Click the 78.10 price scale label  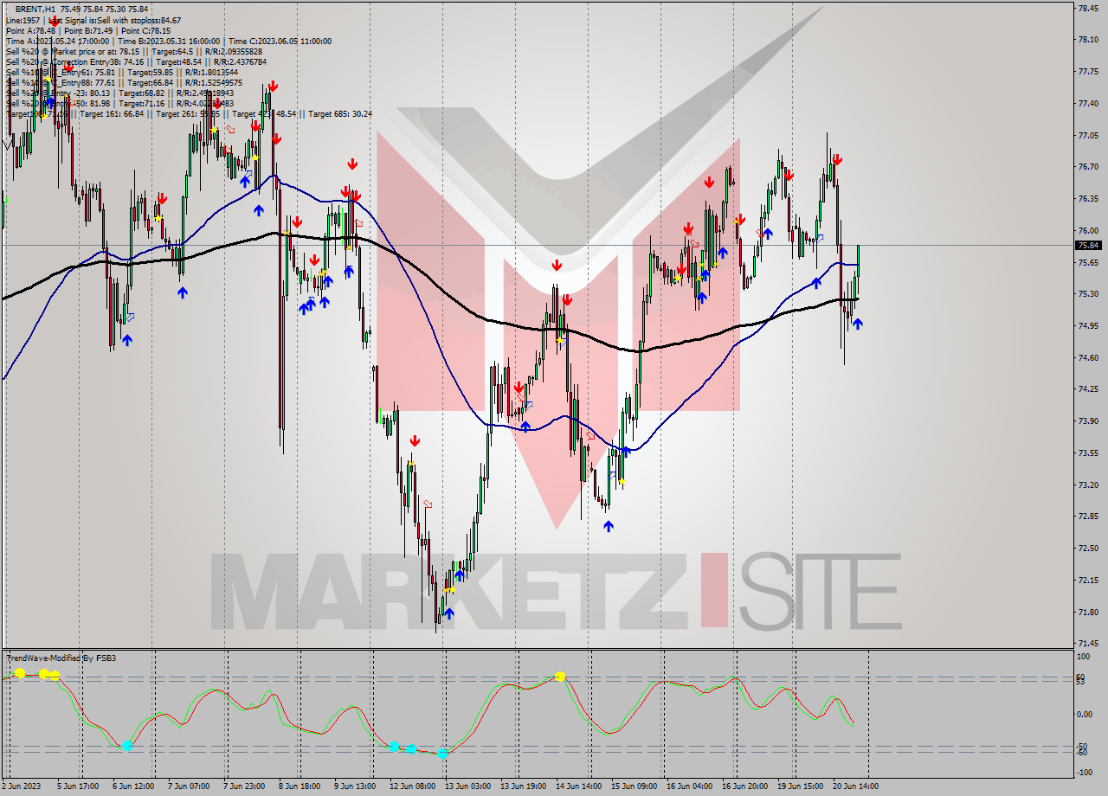pyautogui.click(x=1088, y=40)
